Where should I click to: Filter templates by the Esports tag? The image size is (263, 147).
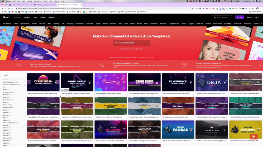[7, 115]
